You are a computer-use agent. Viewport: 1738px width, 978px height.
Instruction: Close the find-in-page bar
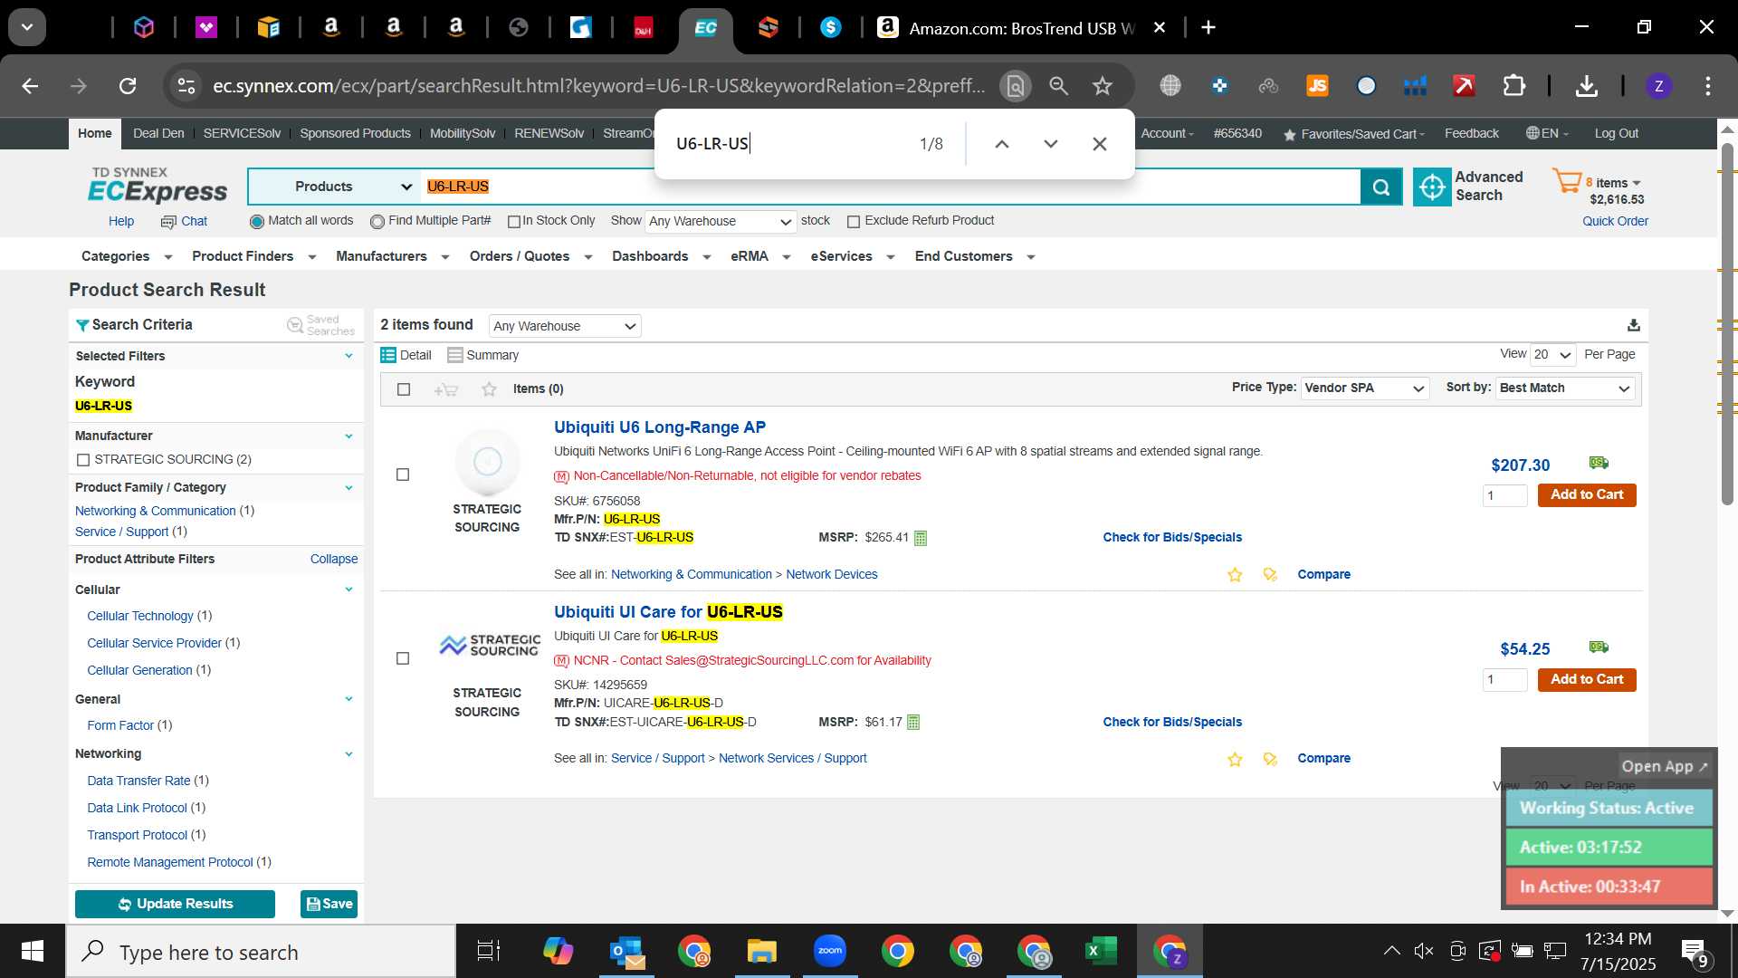[1099, 144]
